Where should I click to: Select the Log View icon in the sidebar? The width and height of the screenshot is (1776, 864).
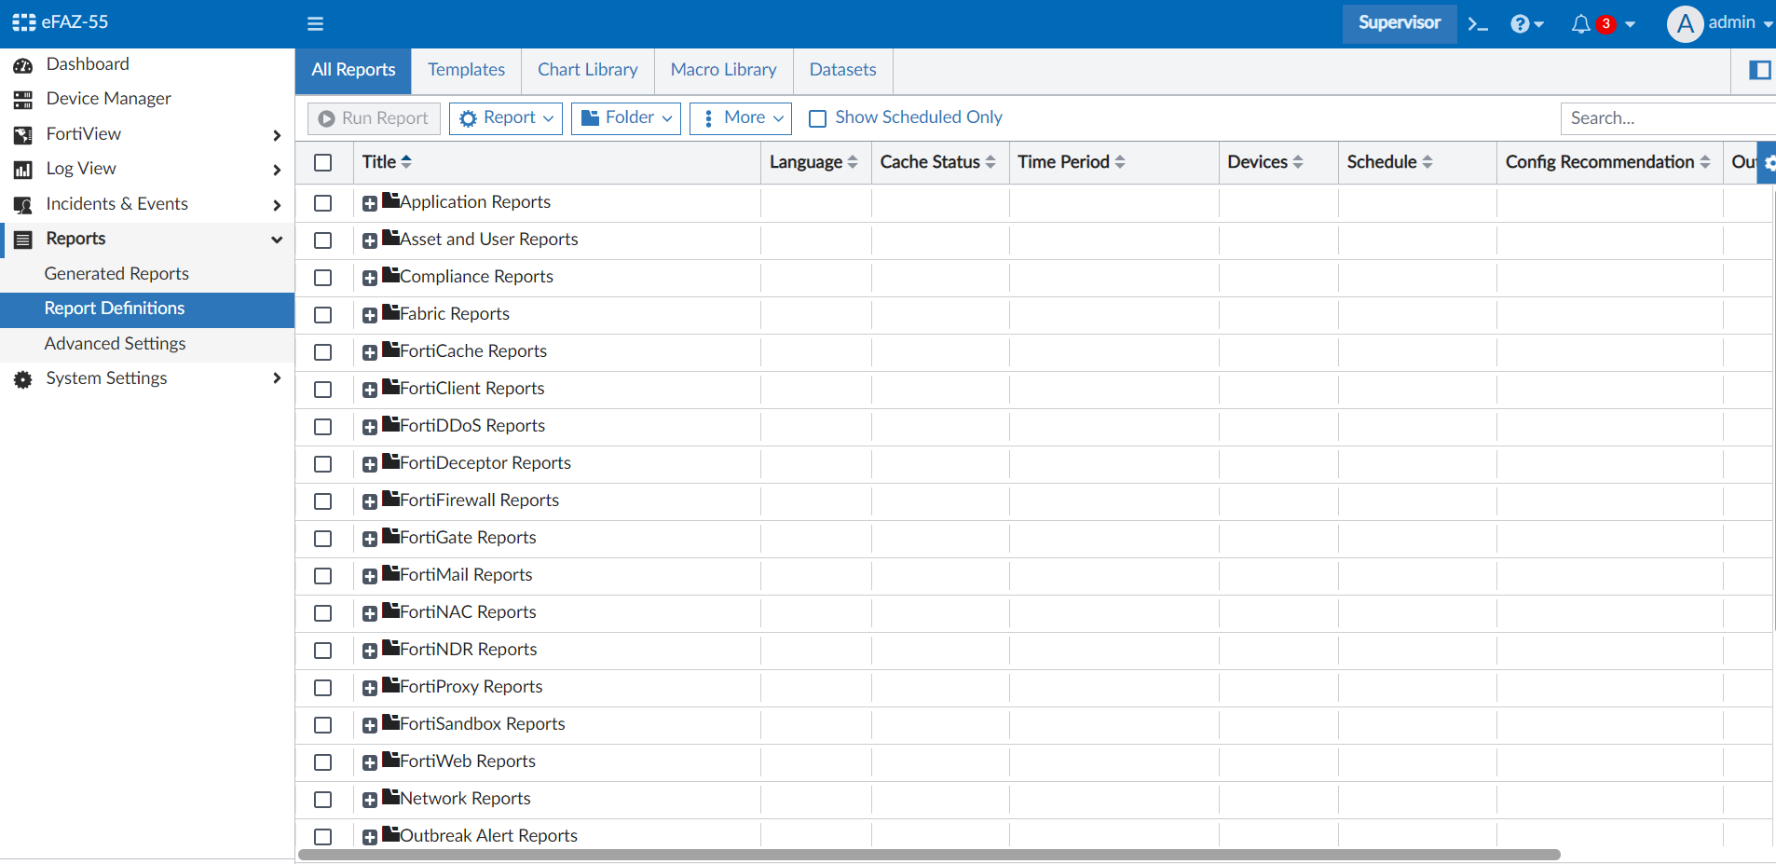coord(22,169)
